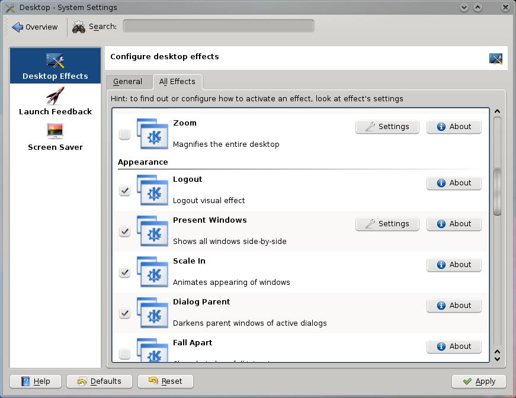Disable the Logout effect checkbox

(x=124, y=191)
